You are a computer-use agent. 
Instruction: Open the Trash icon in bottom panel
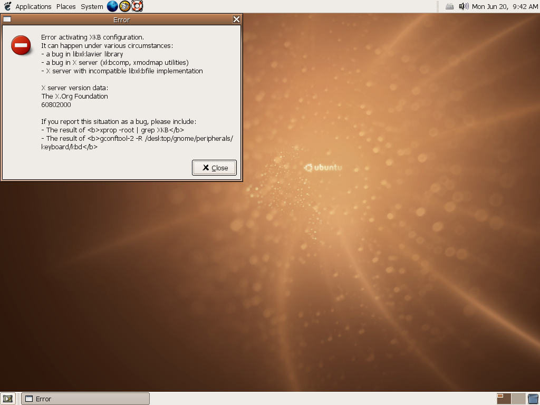pyautogui.click(x=533, y=399)
